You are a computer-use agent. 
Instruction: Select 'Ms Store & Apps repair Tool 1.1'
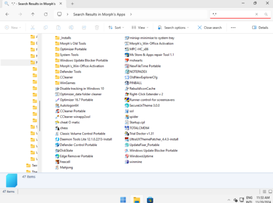coord(150,55)
